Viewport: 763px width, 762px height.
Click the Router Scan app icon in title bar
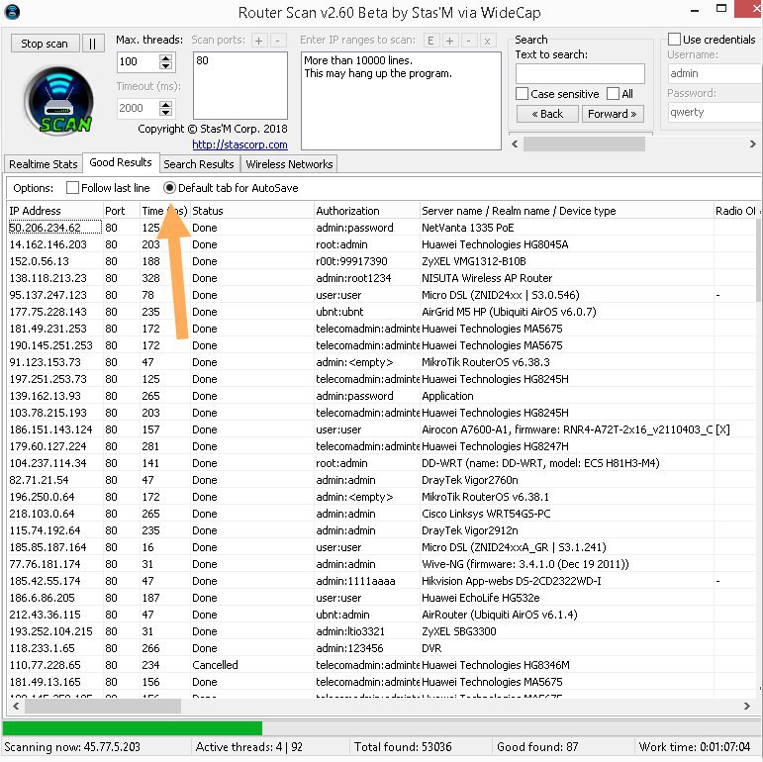click(x=12, y=11)
